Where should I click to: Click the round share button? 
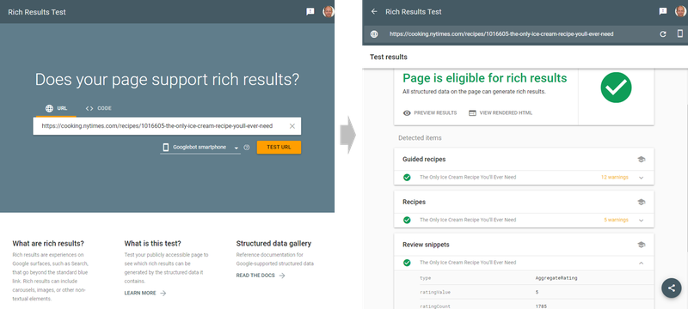click(x=672, y=288)
